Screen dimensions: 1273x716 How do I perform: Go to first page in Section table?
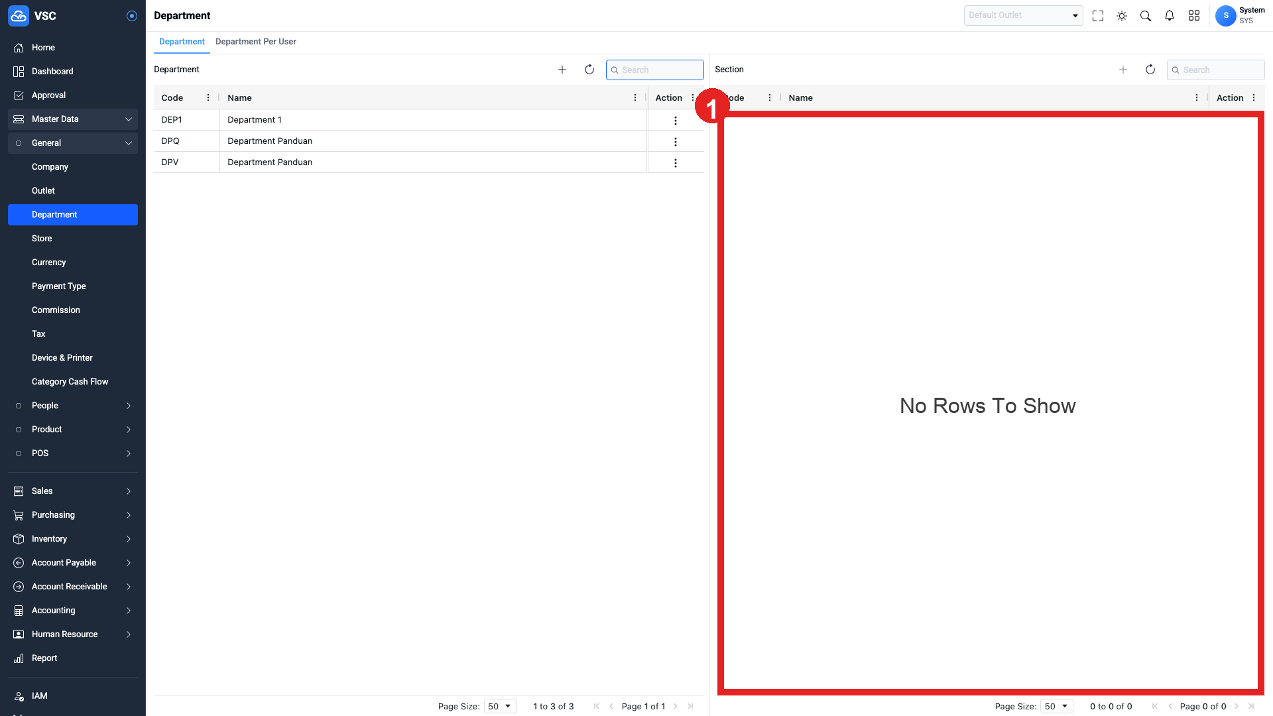coord(1155,707)
